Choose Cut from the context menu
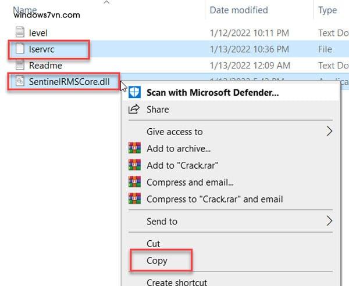The width and height of the screenshot is (349, 286). (153, 244)
